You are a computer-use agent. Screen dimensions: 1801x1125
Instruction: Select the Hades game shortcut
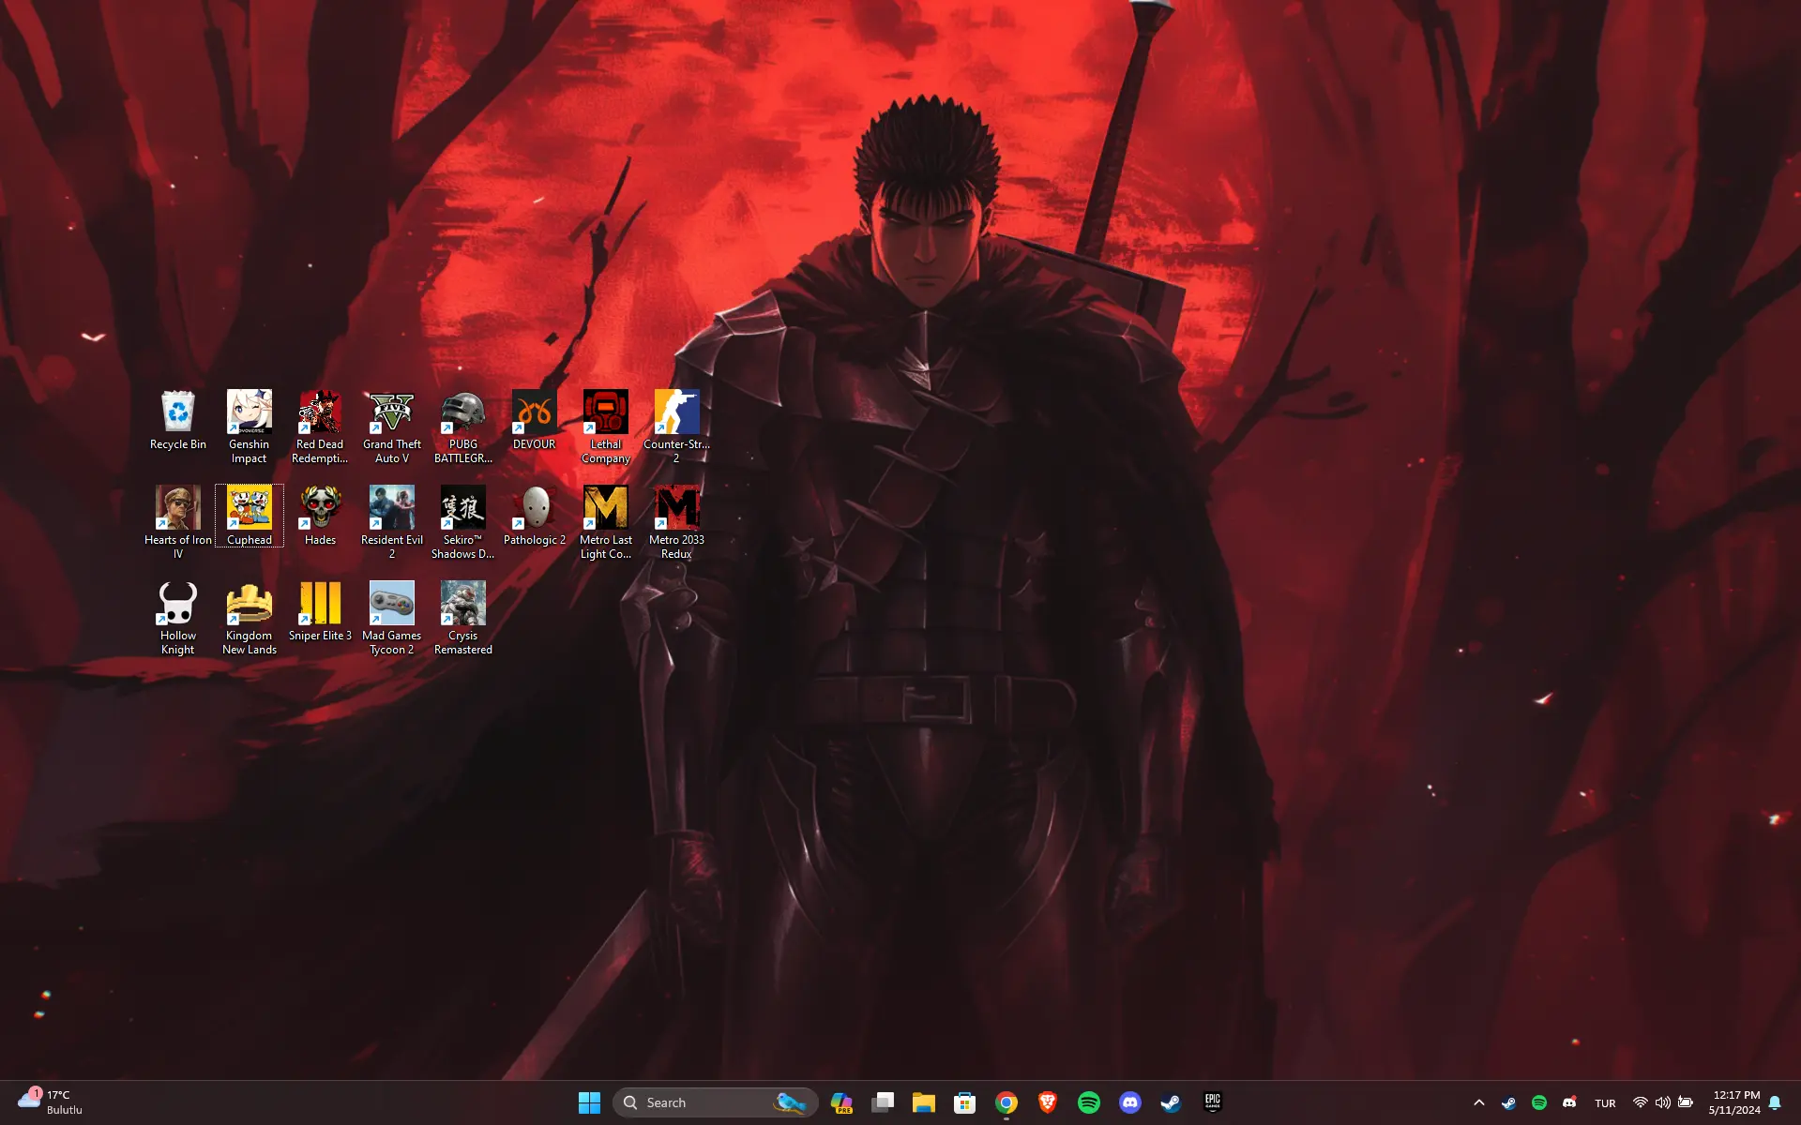click(320, 516)
